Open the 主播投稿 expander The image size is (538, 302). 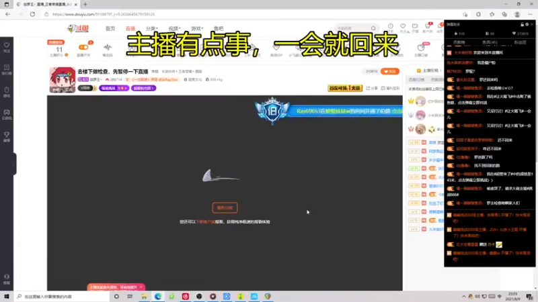pyautogui.click(x=429, y=70)
